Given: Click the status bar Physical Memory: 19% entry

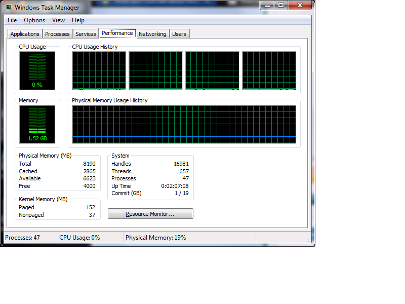Looking at the screenshot, I should [x=156, y=238].
